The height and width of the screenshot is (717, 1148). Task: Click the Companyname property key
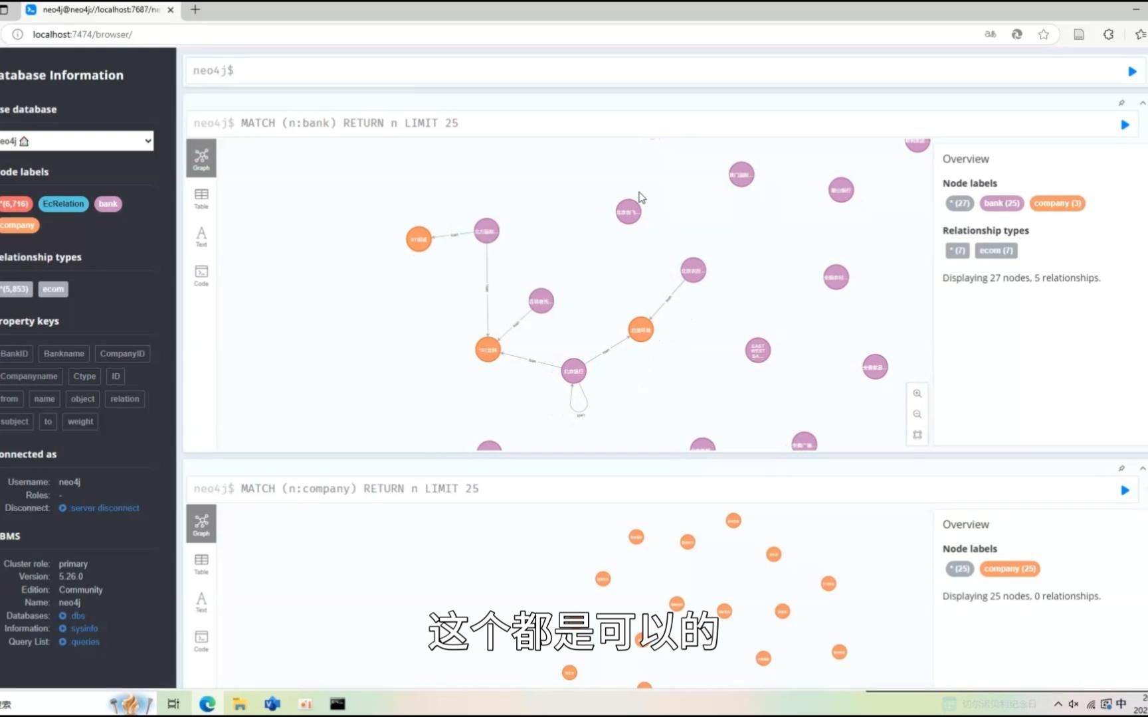[30, 376]
